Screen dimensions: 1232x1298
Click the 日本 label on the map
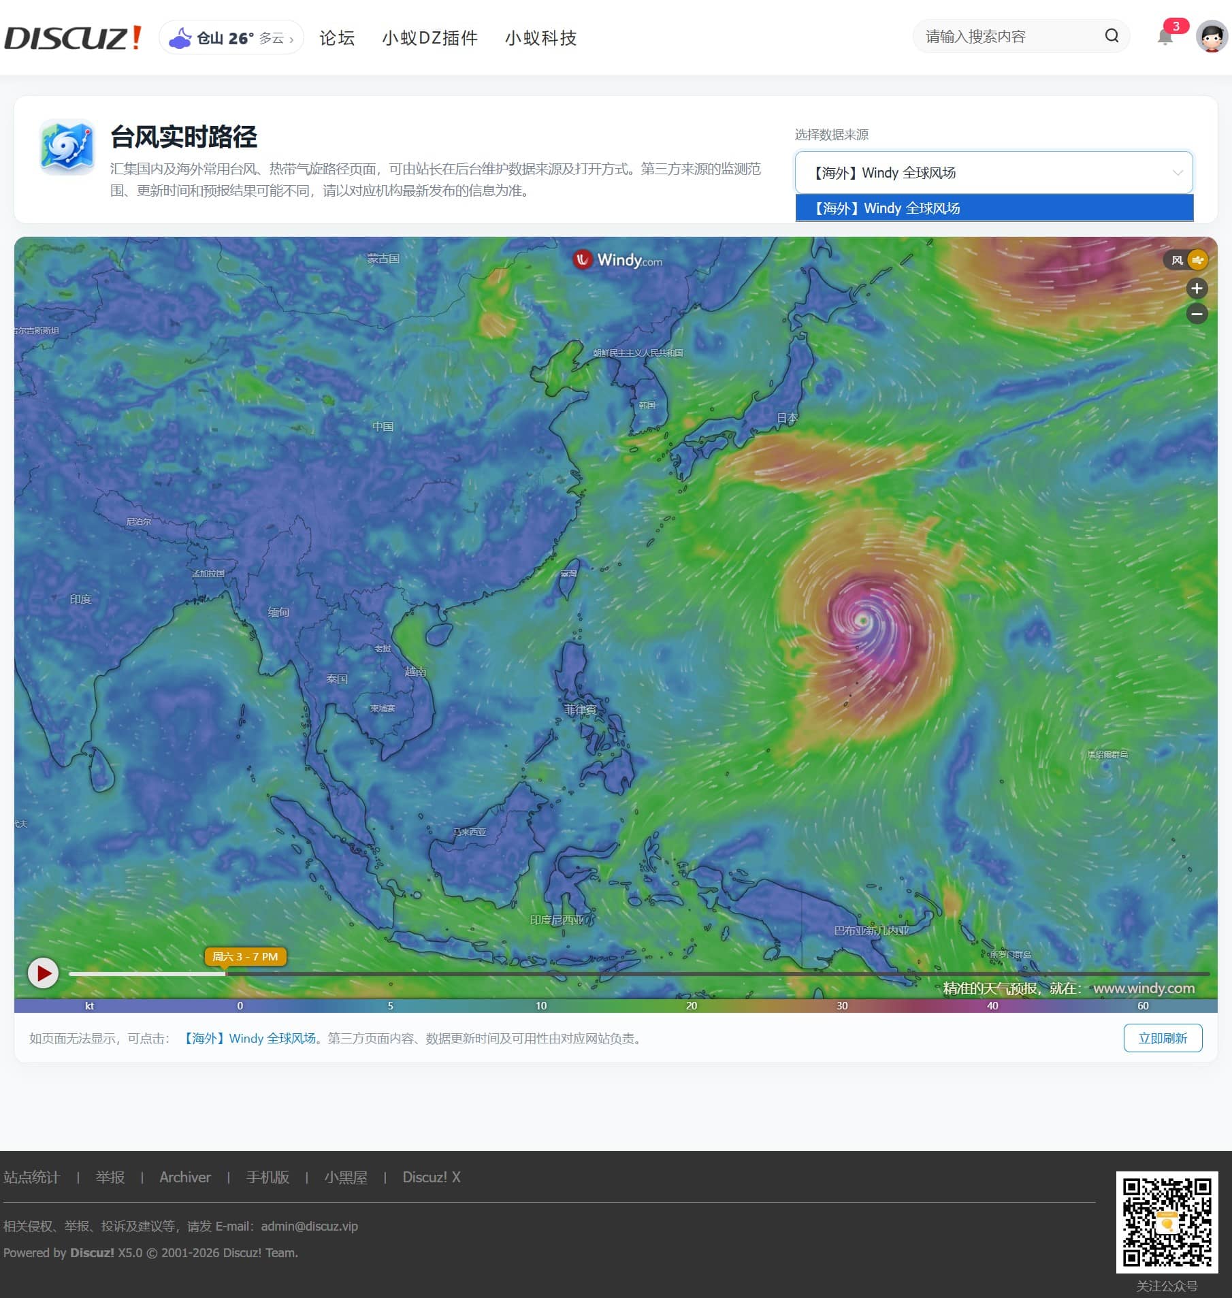click(787, 417)
